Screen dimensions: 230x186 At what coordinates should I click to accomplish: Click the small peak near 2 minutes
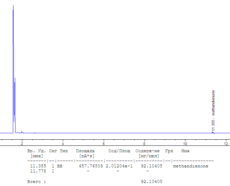(21, 132)
